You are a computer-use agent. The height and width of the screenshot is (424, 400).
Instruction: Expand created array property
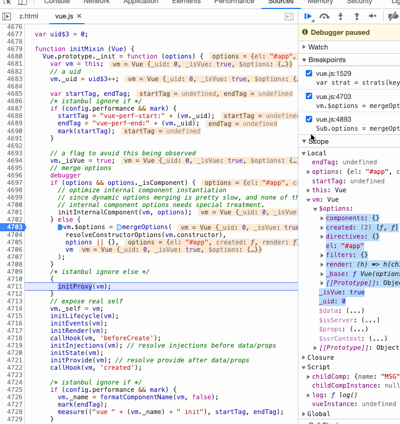322,228
